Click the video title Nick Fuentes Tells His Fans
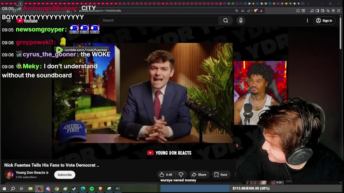This screenshot has width=344, height=193. 52,165
